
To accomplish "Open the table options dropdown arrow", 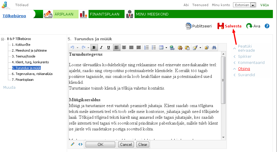I will coord(166,48).
